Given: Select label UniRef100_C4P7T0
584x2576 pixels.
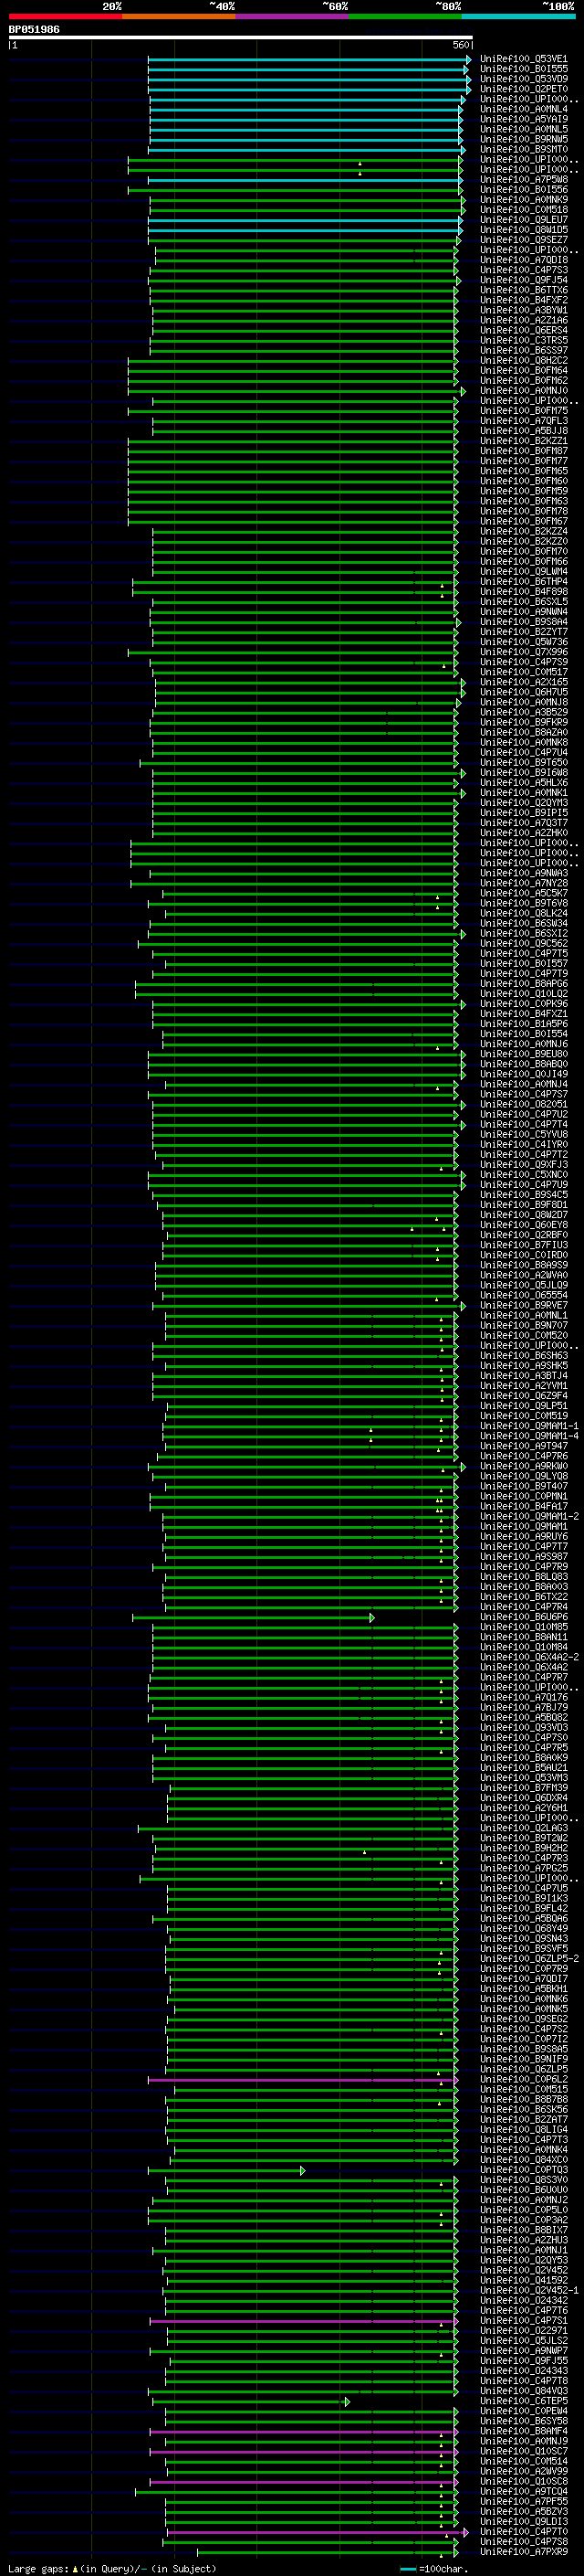Looking at the screenshot, I should (x=523, y=2532).
